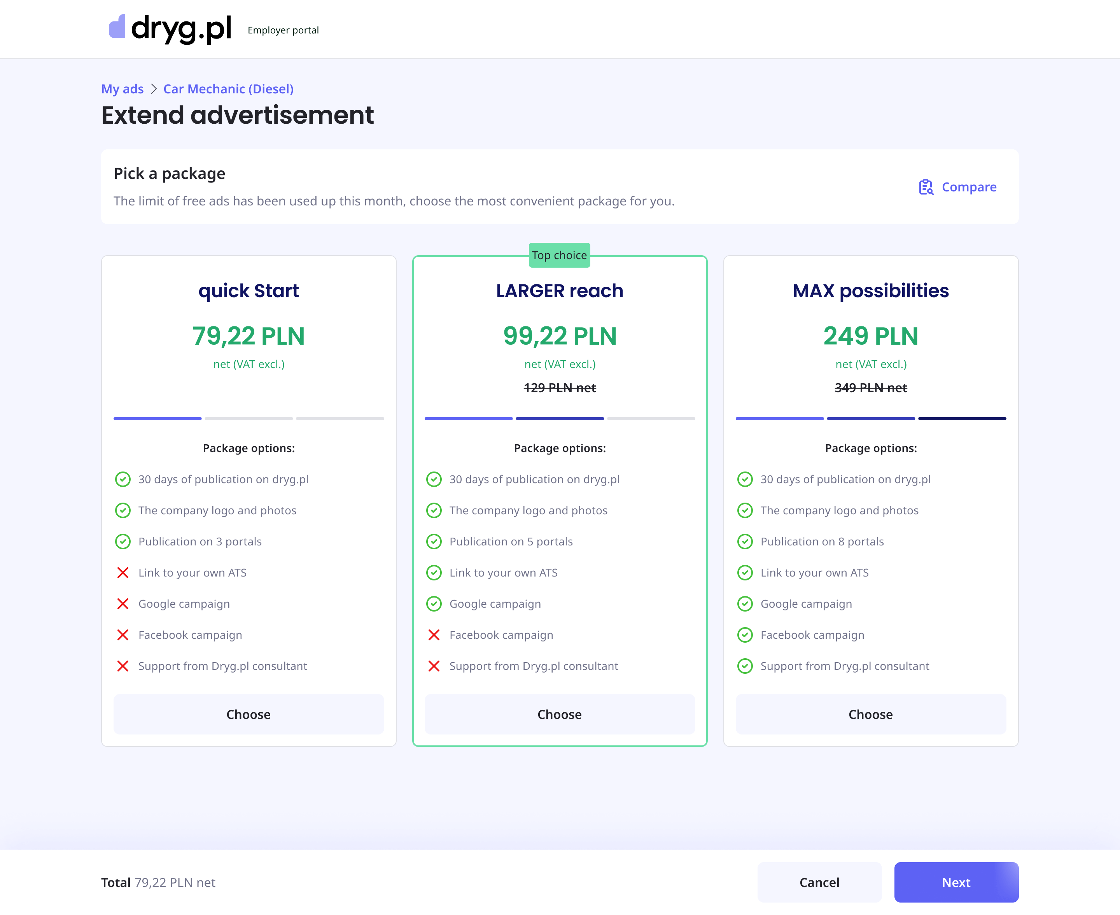The height and width of the screenshot is (915, 1120).
Task: Click the Total 79,22 PLN net summary
Action: point(158,883)
